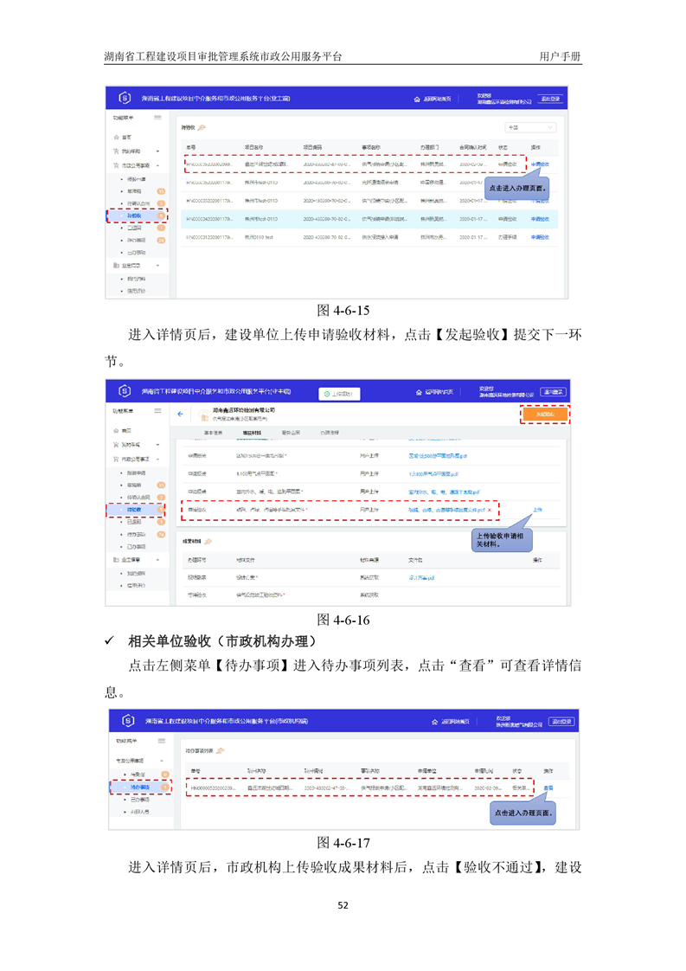Image resolution: width=686 pixels, height=971 pixels.
Task: Click the shopping cart icon beside 我的采购 in figure 4-6-15
Action: (x=117, y=151)
